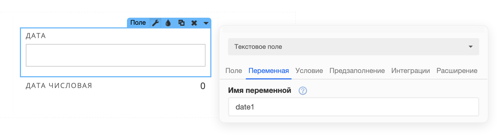Screen dimensions: 497x139
Task: Open field settings with the wrench icon
Action: (155, 23)
